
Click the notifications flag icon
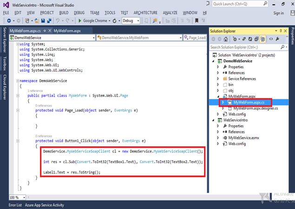click(208, 3)
